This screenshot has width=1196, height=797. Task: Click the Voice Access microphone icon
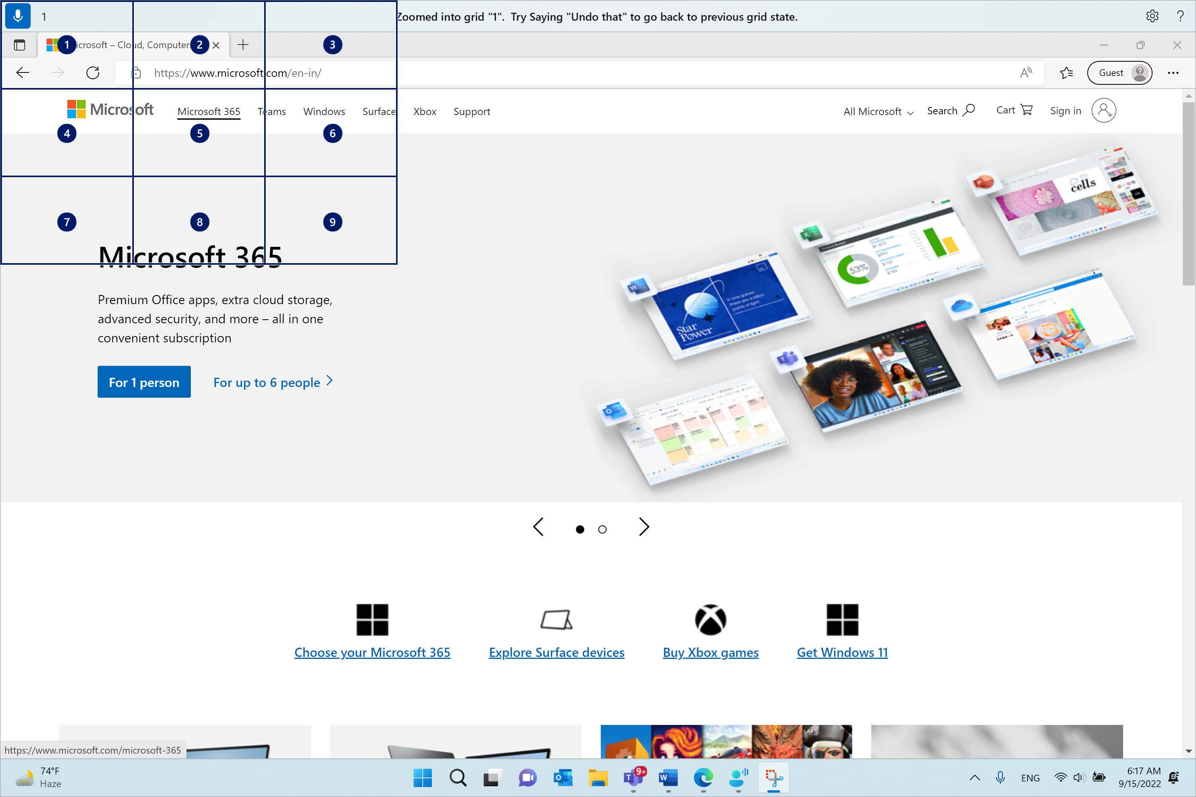click(18, 15)
